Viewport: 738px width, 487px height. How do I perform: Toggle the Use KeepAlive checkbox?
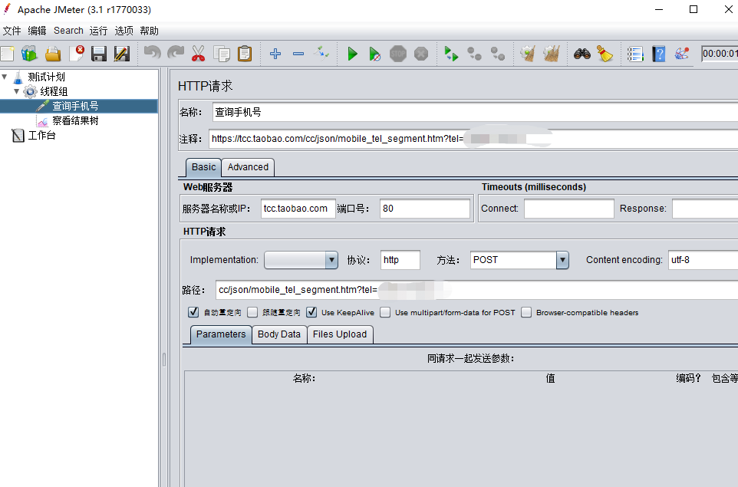pos(311,312)
